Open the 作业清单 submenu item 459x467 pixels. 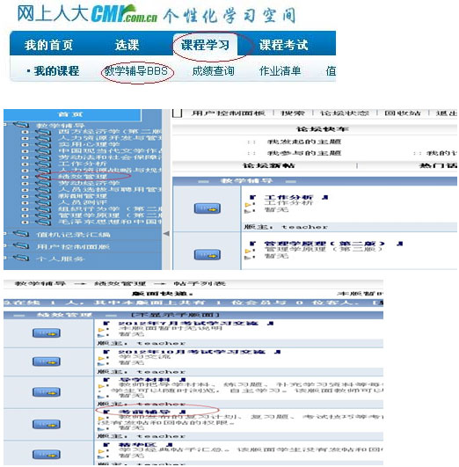(x=280, y=71)
